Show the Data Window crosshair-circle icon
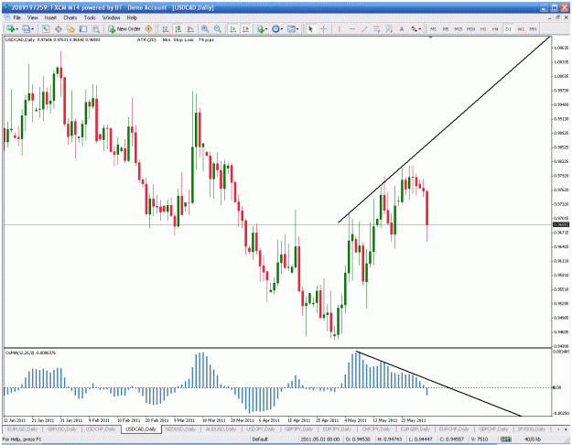The width and height of the screenshot is (572, 445). (58, 28)
